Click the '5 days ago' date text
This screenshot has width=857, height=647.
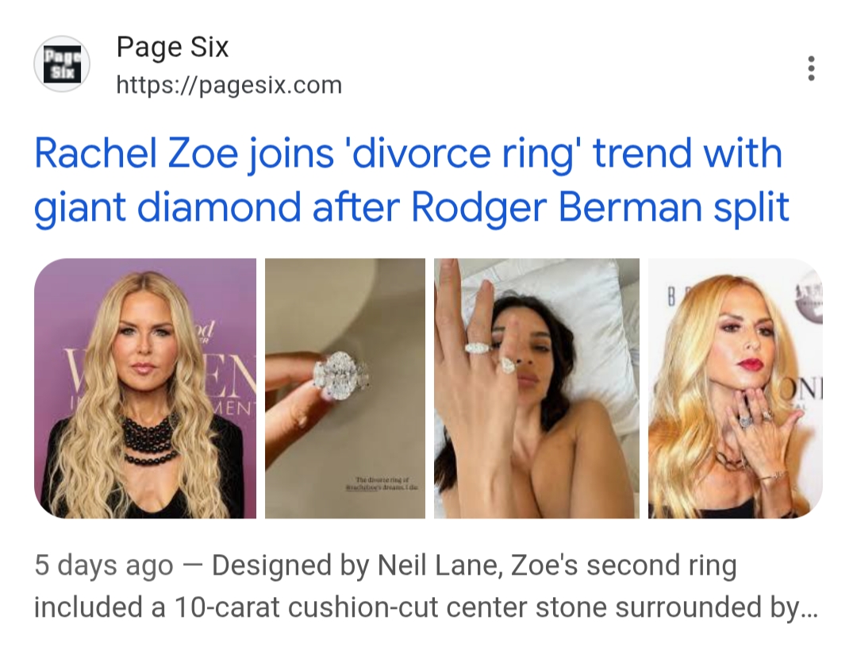(x=103, y=567)
